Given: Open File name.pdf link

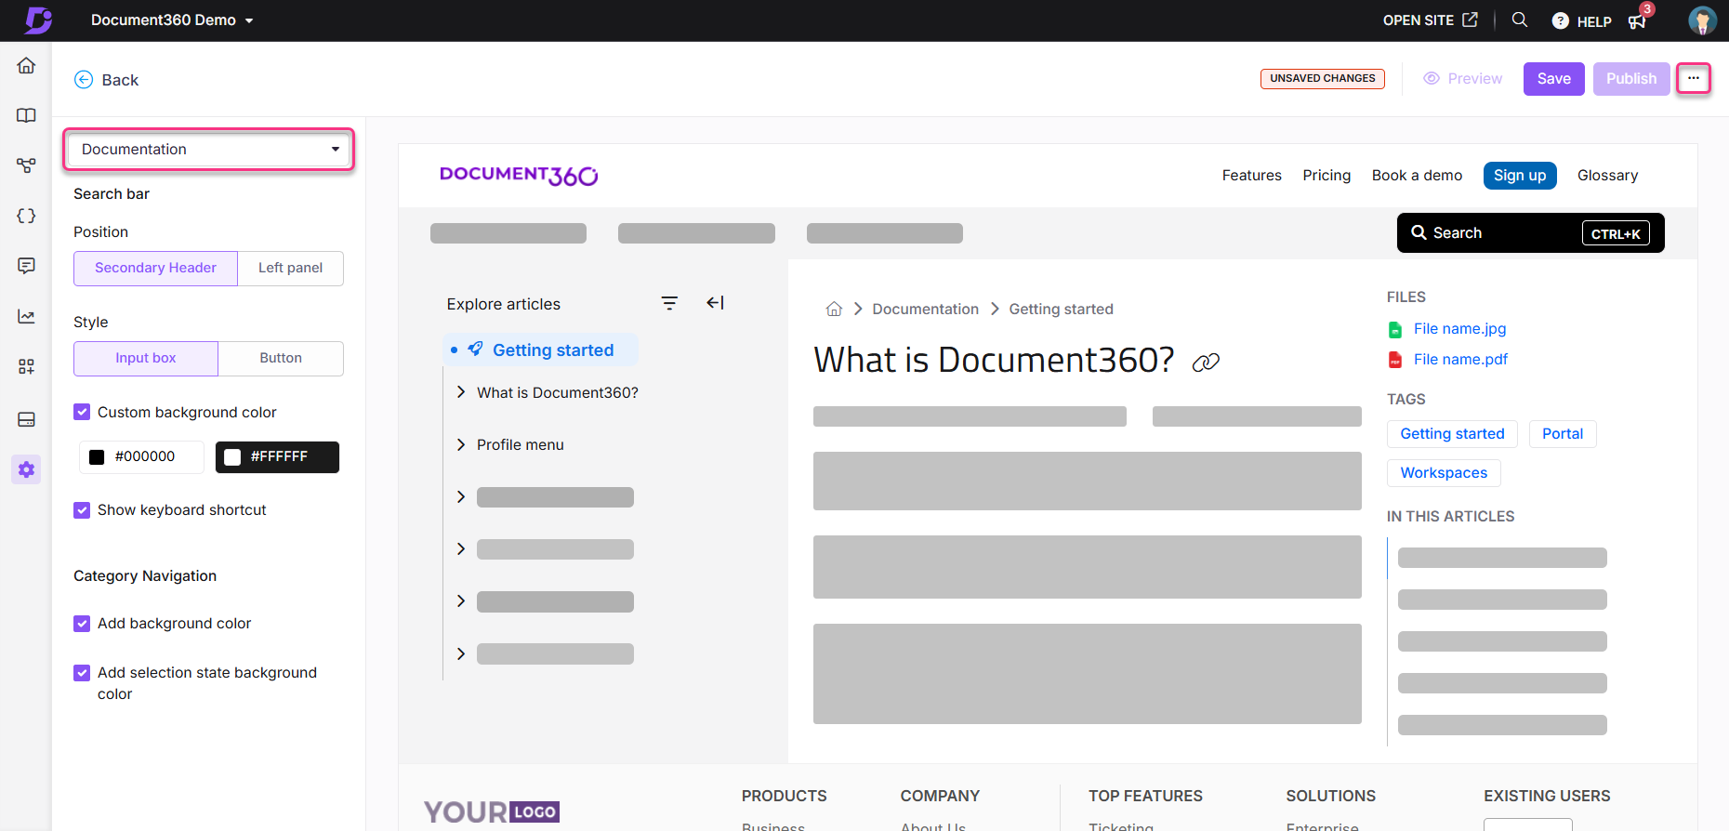Looking at the screenshot, I should pos(1460,359).
